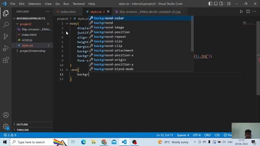
Task: Open Microsoft Edge from taskbar
Action: pos(84,142)
